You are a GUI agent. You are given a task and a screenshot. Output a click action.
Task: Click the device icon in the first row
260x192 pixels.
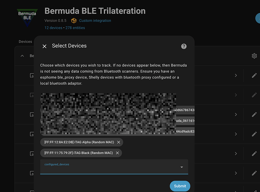32,76
